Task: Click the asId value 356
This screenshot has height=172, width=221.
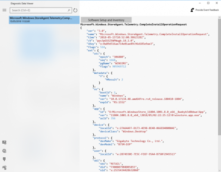Action: (x=113, y=119)
